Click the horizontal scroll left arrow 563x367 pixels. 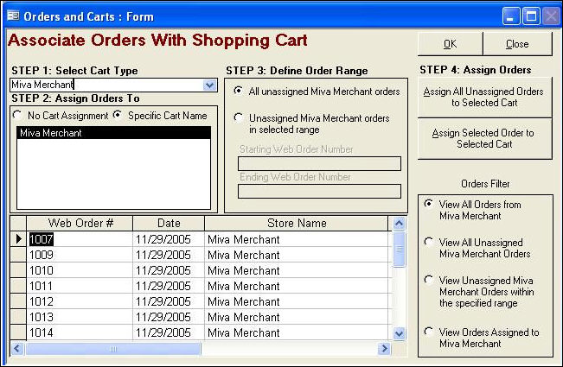click(x=17, y=348)
